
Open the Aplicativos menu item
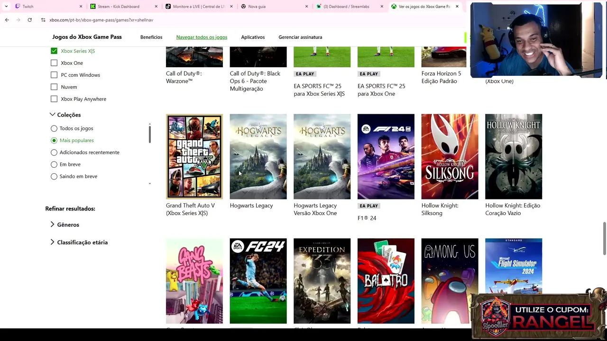[253, 37]
